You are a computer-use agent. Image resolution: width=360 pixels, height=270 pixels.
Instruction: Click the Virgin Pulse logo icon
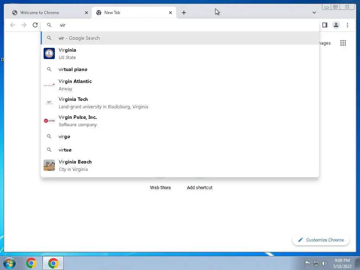pyautogui.click(x=49, y=121)
